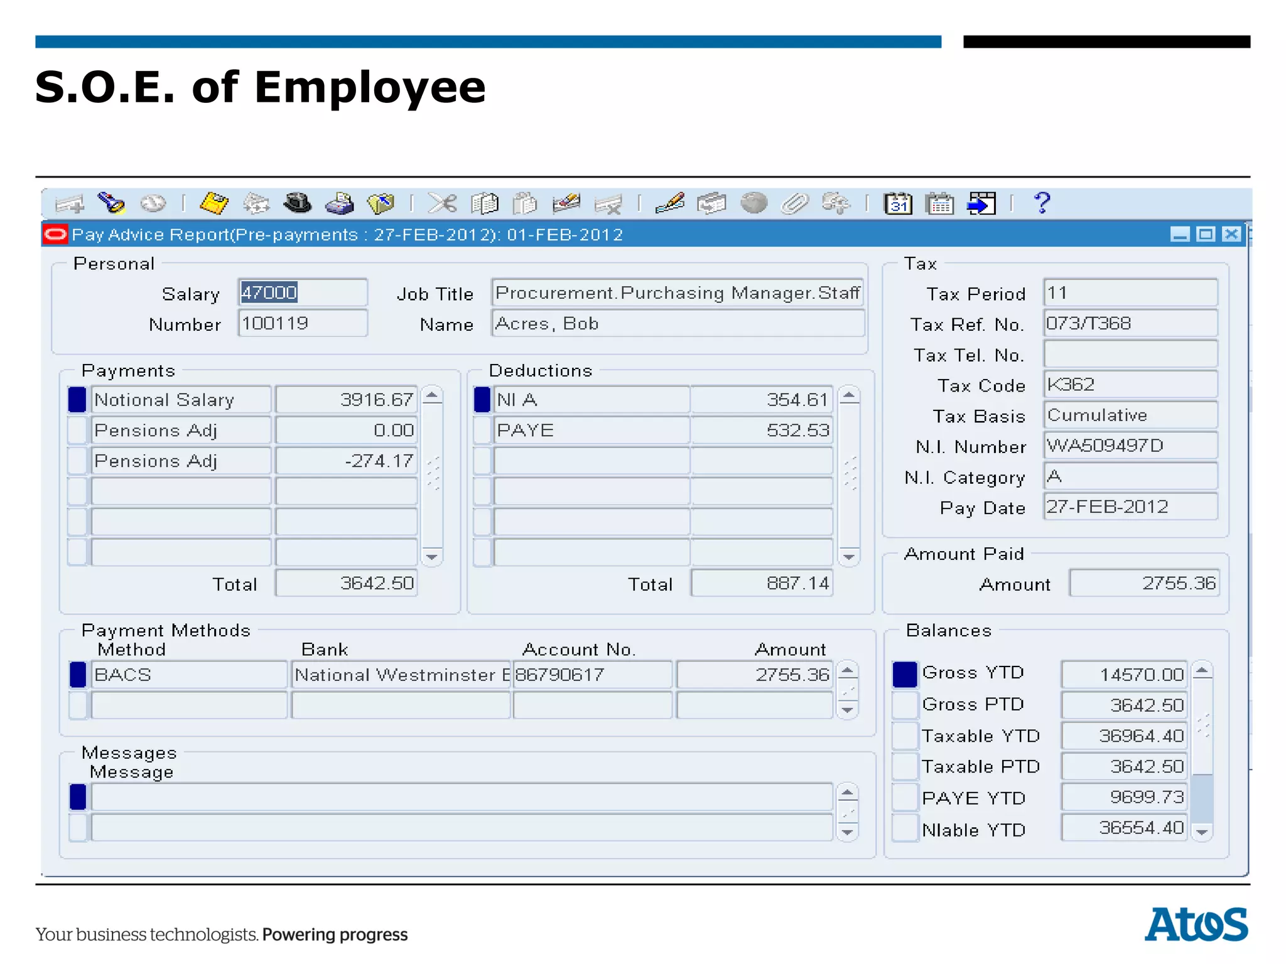Select the BACS payment method row indicator
1286x964 pixels.
78,675
